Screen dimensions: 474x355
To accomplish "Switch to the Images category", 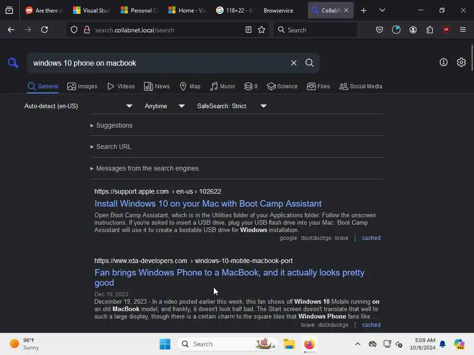I will [x=82, y=86].
